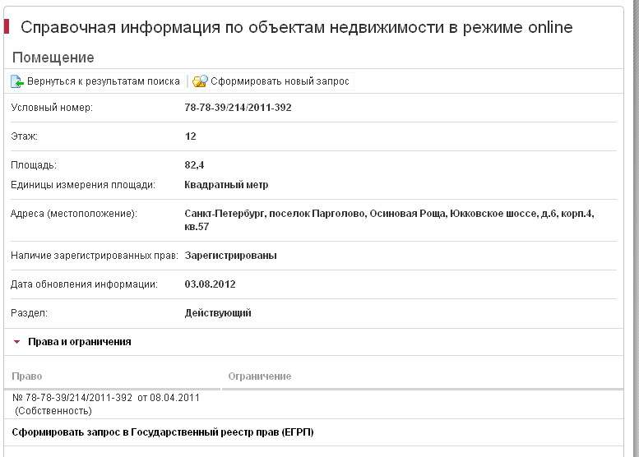Collapse the red triangle next to Права и ограничения
The width and height of the screenshot is (639, 457).
[x=16, y=342]
